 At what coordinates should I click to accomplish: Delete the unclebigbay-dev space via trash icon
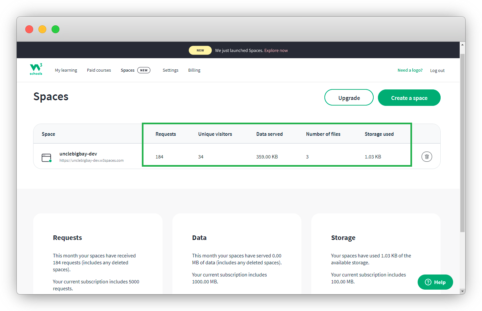tap(427, 156)
